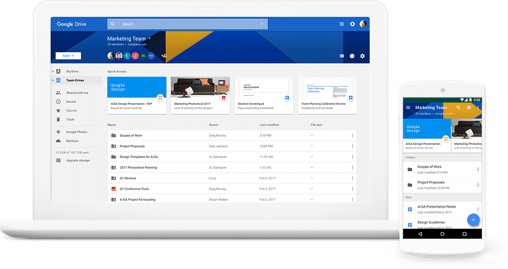Sort by the Owner column header

point(214,125)
